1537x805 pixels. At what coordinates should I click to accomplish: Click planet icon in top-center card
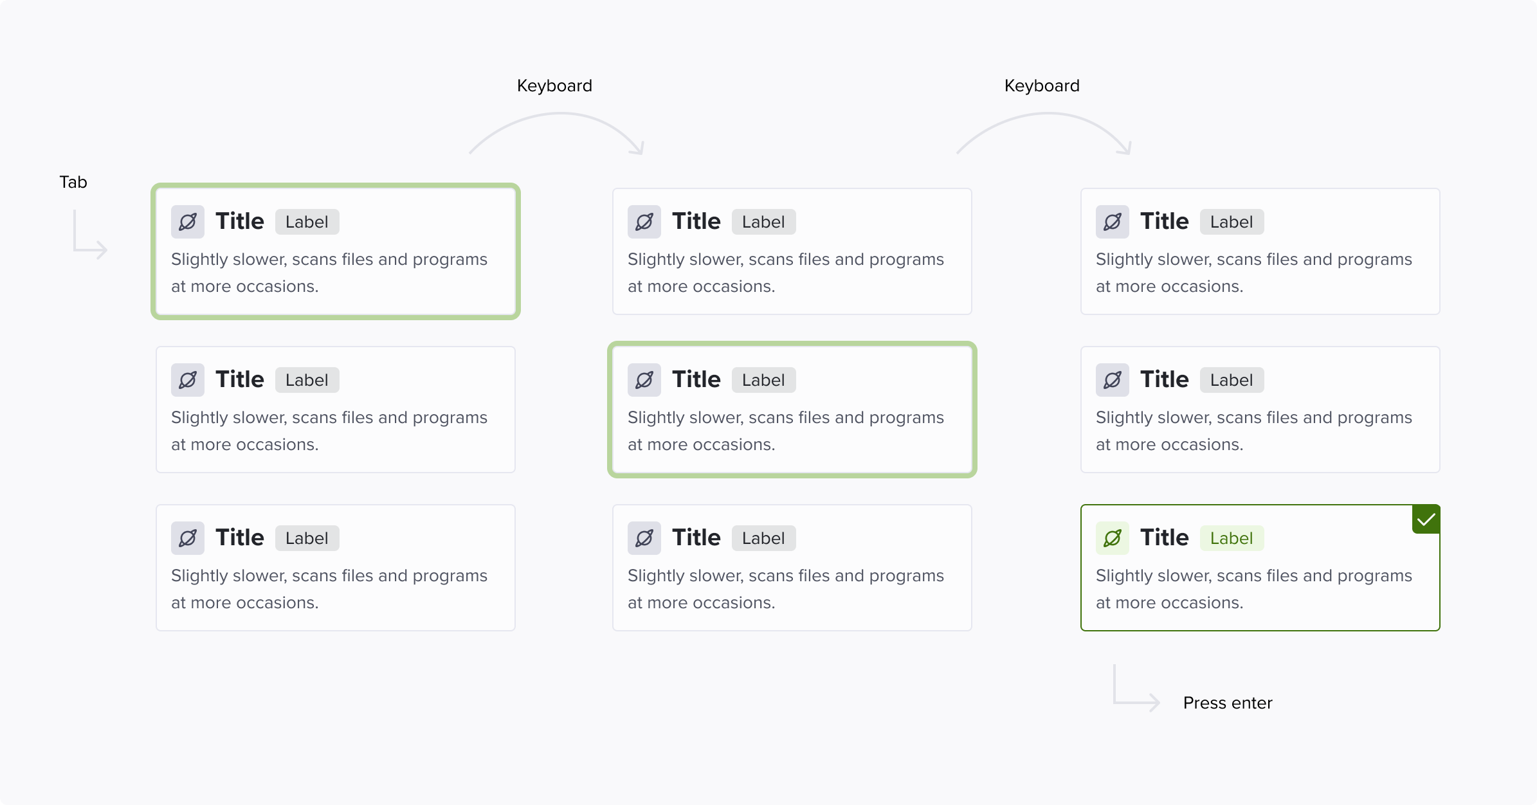(x=644, y=222)
